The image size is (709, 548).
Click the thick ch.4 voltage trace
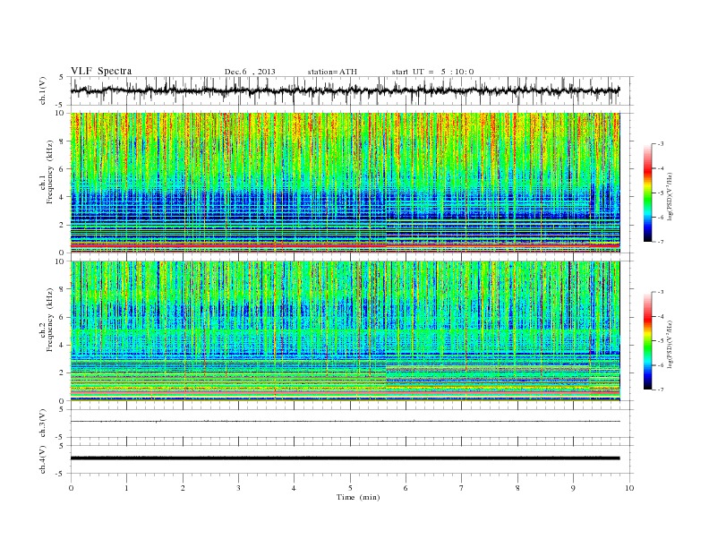345,458
